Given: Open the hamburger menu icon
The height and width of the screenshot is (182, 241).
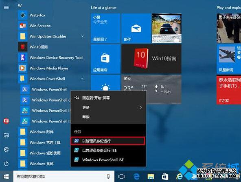Looking at the screenshot, I should (x=6, y=7).
